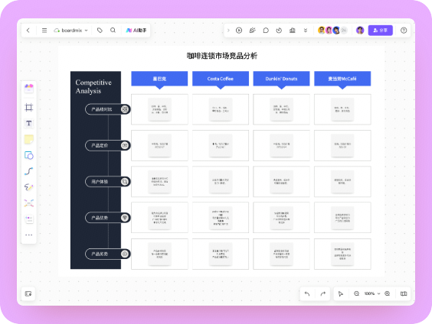Select the connector line tool
This screenshot has height=324, width=432.
click(29, 171)
